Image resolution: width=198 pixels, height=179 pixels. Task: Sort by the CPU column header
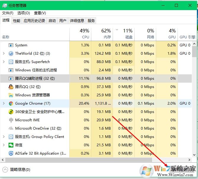(x=80, y=34)
